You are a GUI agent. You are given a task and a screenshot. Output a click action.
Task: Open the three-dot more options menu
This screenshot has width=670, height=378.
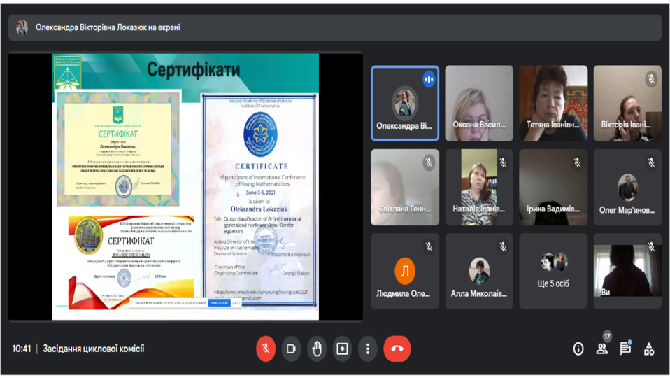tap(367, 349)
